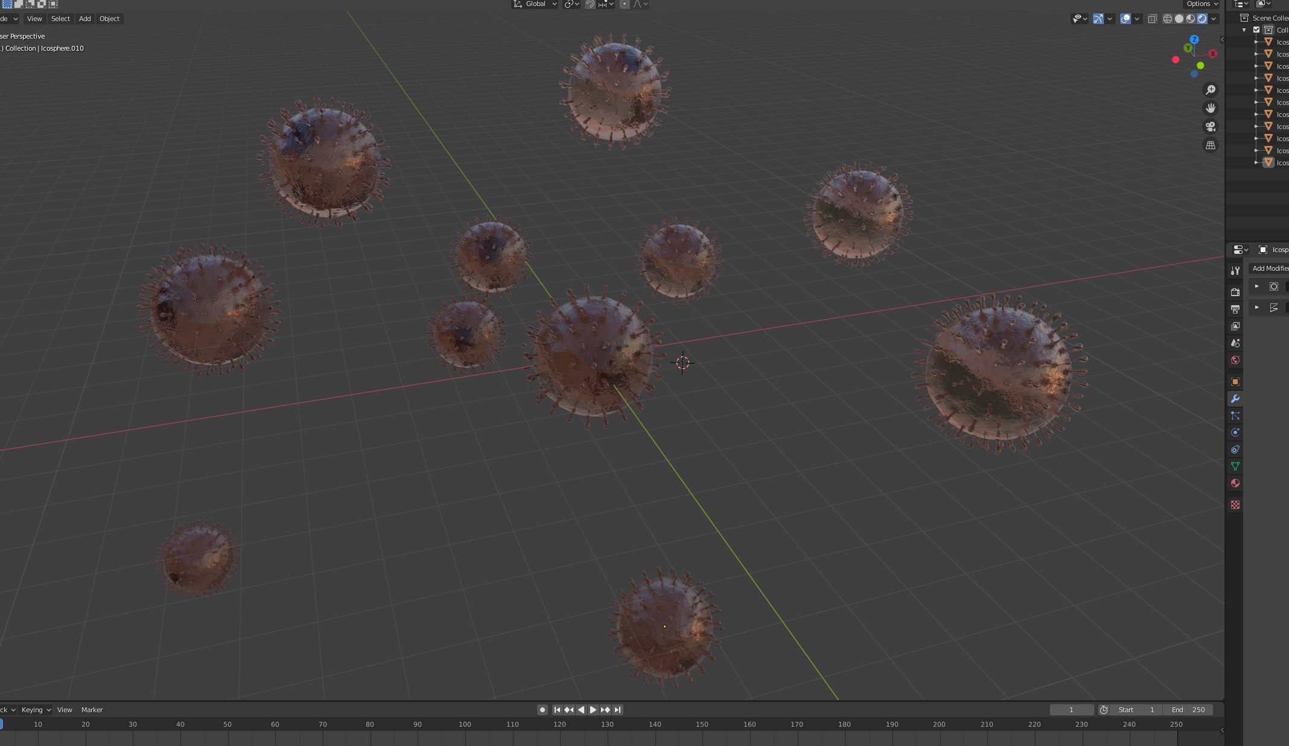Screen dimensions: 1289x746
Task: Toggle snapping magnet icon
Action: (x=590, y=4)
